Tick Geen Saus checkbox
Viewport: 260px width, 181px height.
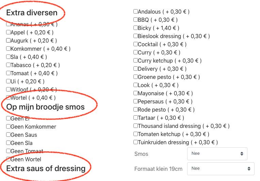click(9, 135)
